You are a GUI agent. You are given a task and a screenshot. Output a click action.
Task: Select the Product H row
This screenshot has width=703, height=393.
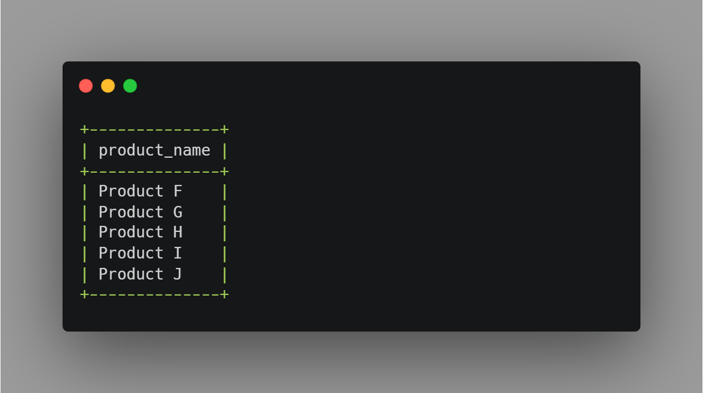(x=140, y=232)
